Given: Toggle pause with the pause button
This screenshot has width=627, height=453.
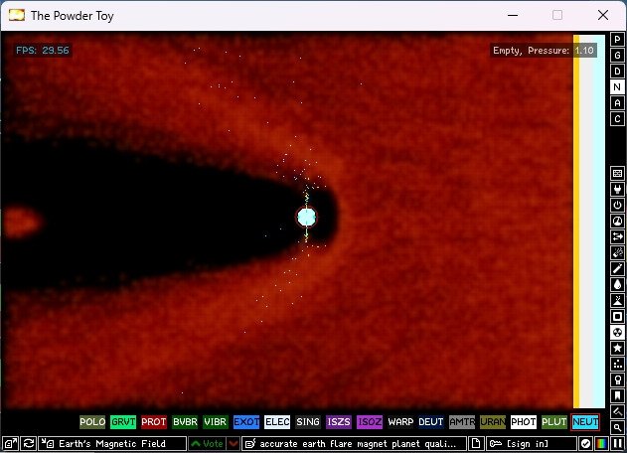Looking at the screenshot, I should [618, 443].
